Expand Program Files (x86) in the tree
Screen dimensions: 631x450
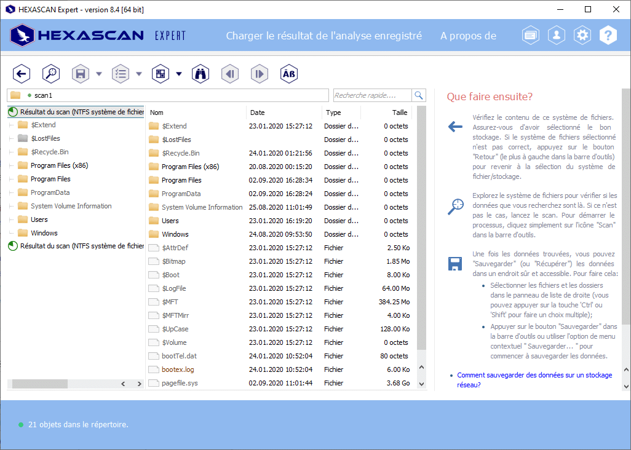point(11,165)
